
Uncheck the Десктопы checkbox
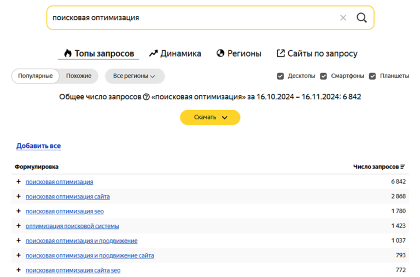click(x=281, y=76)
